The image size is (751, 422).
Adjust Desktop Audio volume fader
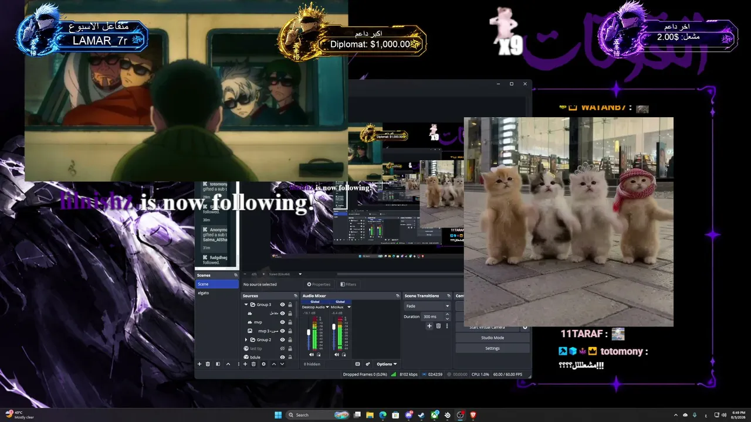point(309,332)
